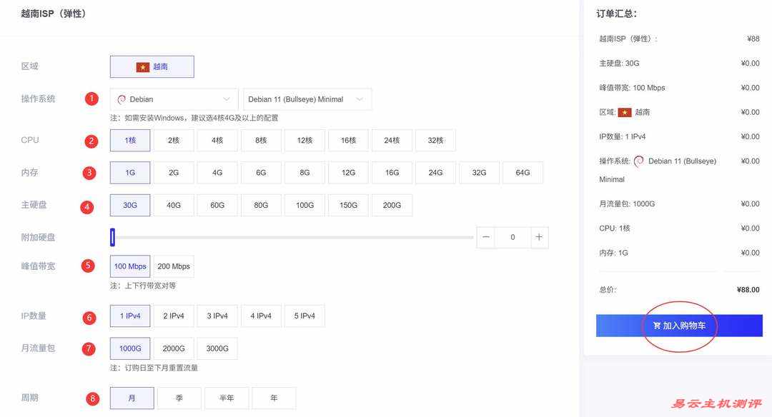Click the red step 5 badge near 峰值带宽
Image resolution: width=772 pixels, height=417 pixels.
point(88,266)
